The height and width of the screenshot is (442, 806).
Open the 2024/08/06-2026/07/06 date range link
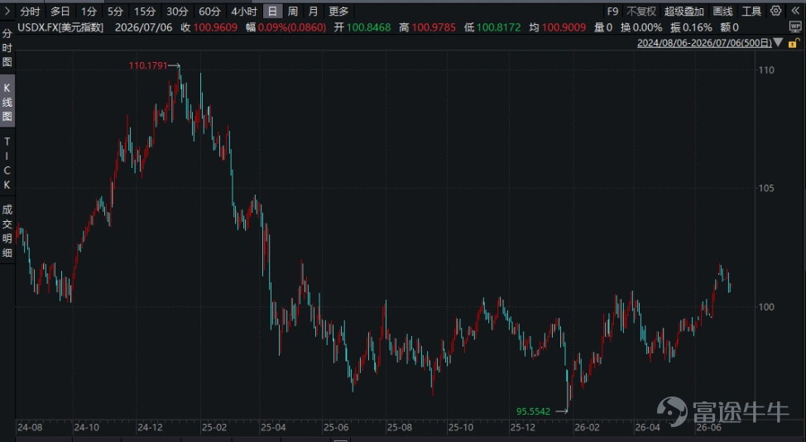(x=704, y=43)
